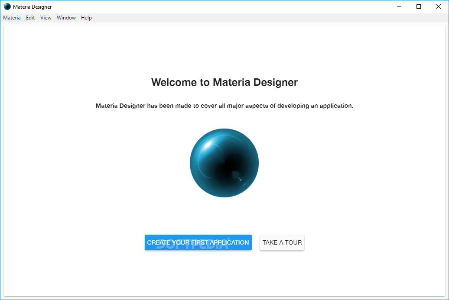Viewport: 449px width, 300px height.
Task: Open the Window menu
Action: pos(66,18)
